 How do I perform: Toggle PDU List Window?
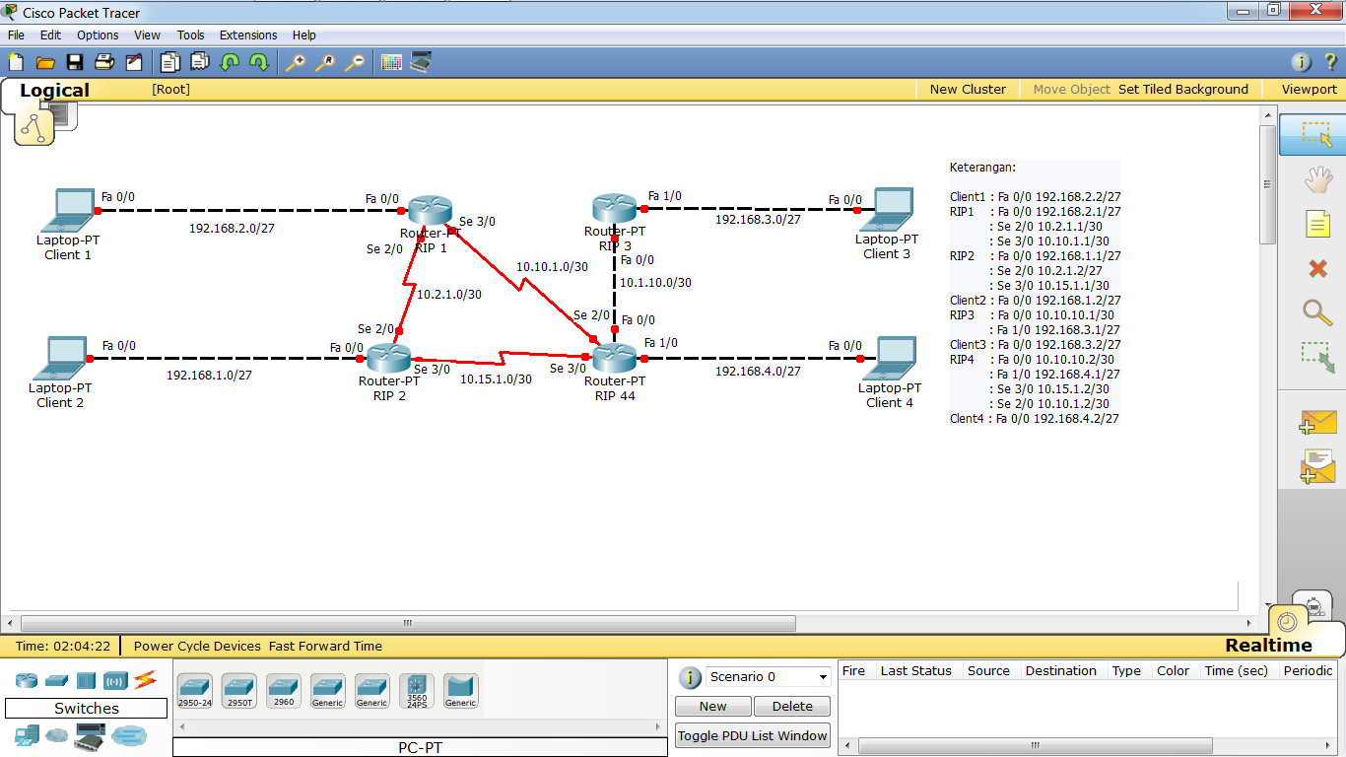pos(752,735)
